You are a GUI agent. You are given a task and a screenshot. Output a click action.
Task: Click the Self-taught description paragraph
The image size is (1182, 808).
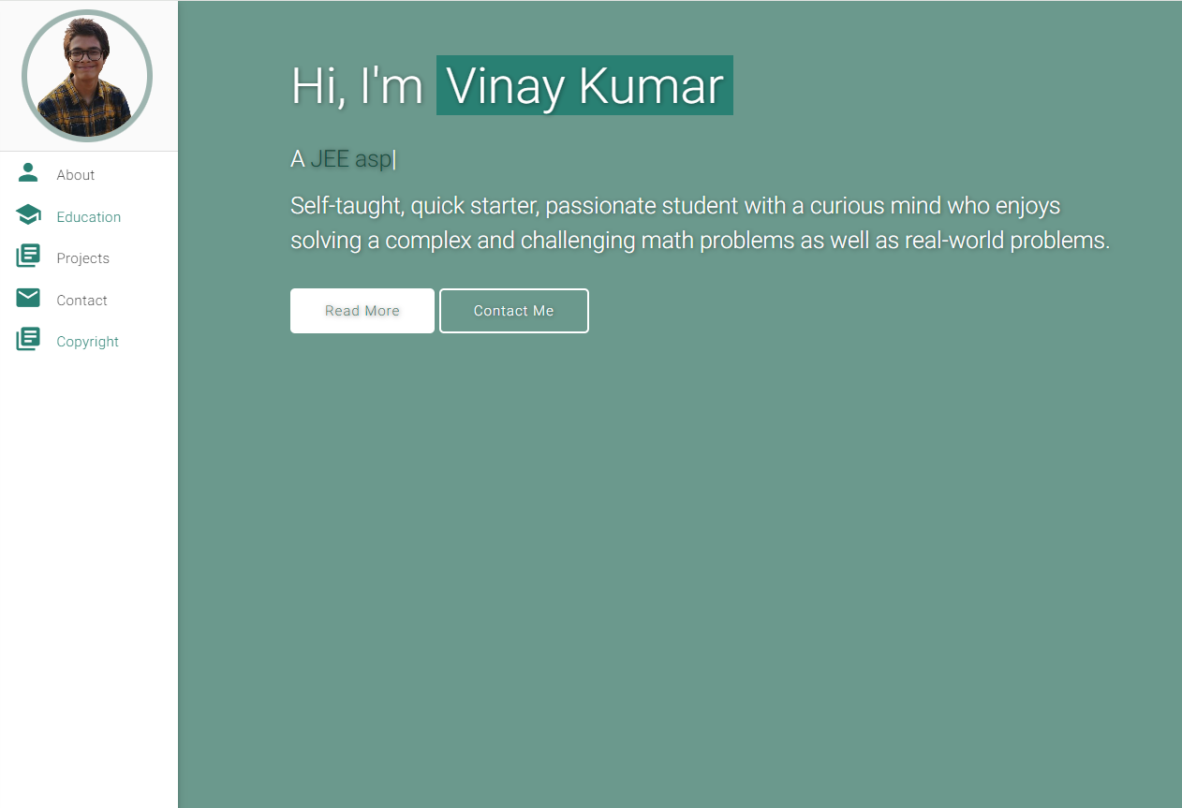point(700,223)
